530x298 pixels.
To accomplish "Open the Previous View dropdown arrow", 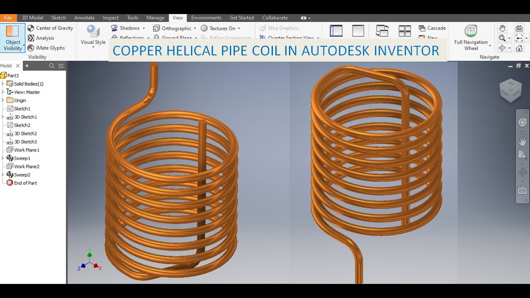I will 526,38.
